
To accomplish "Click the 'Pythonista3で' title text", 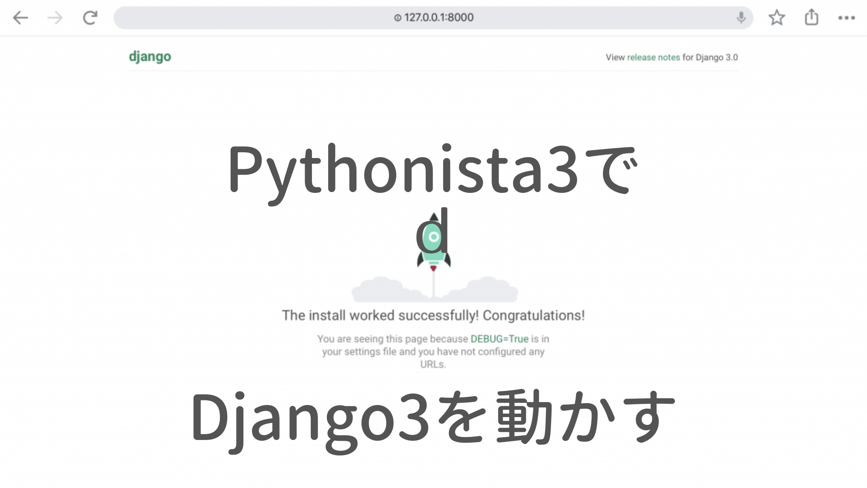I will (x=433, y=170).
